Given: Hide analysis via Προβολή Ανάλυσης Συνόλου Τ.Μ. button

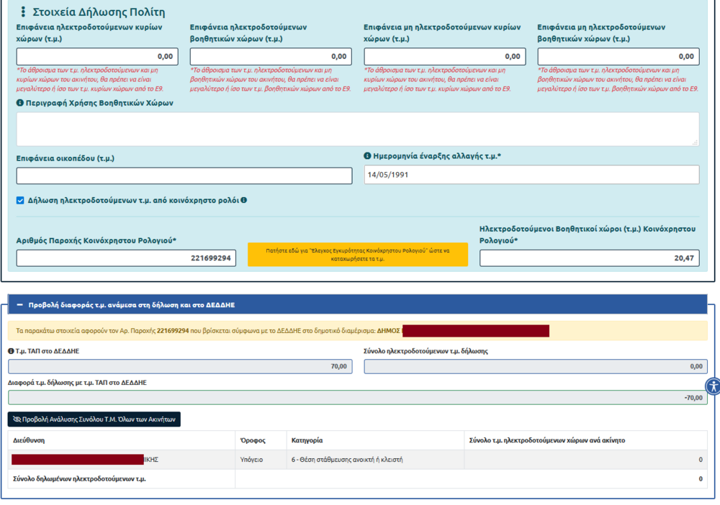Looking at the screenshot, I should click(x=94, y=419).
